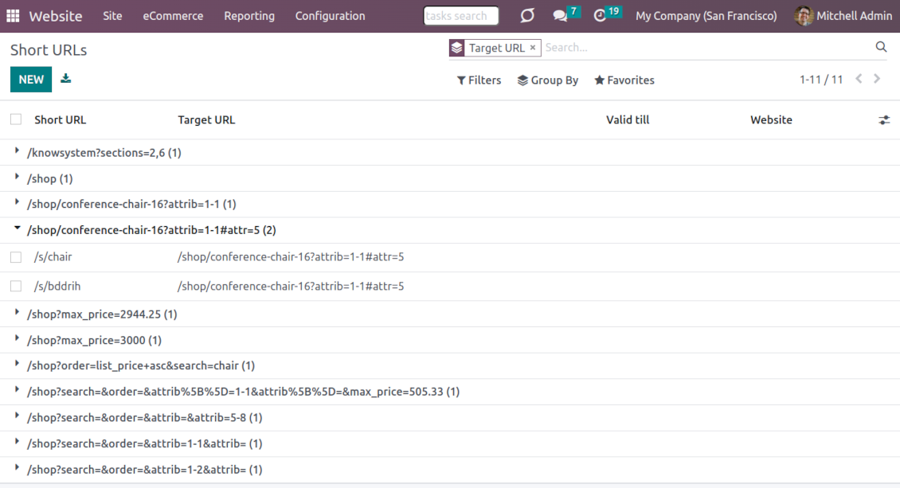Open the Favorites dropdown
This screenshot has width=900, height=488.
[624, 80]
